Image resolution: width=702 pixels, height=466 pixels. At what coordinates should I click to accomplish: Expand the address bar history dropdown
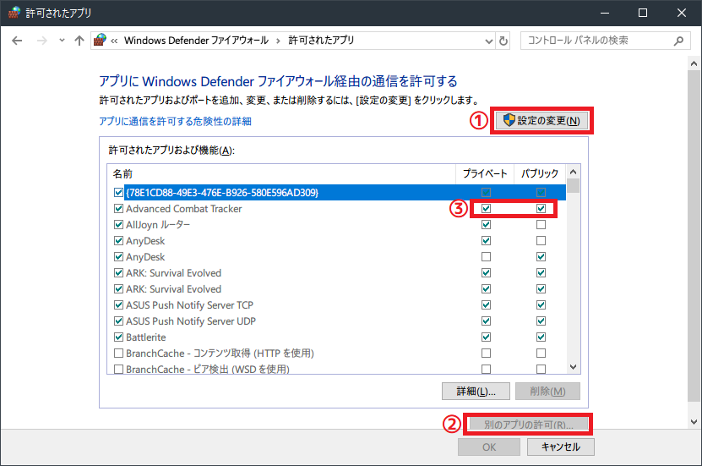coord(489,41)
